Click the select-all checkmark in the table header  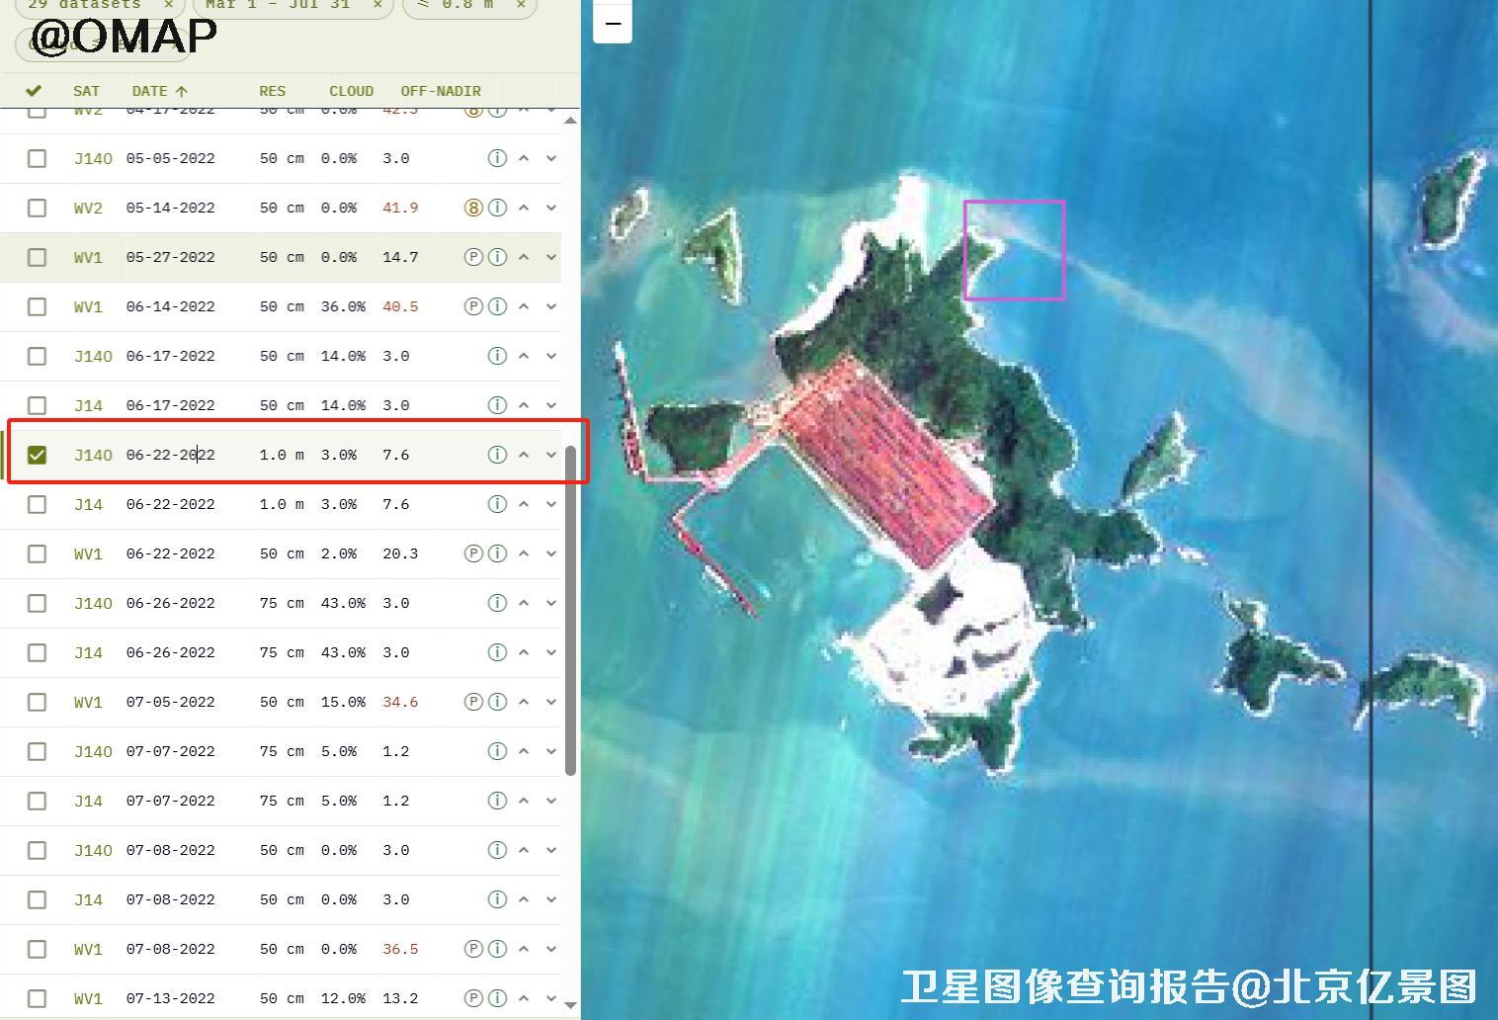[x=34, y=90]
